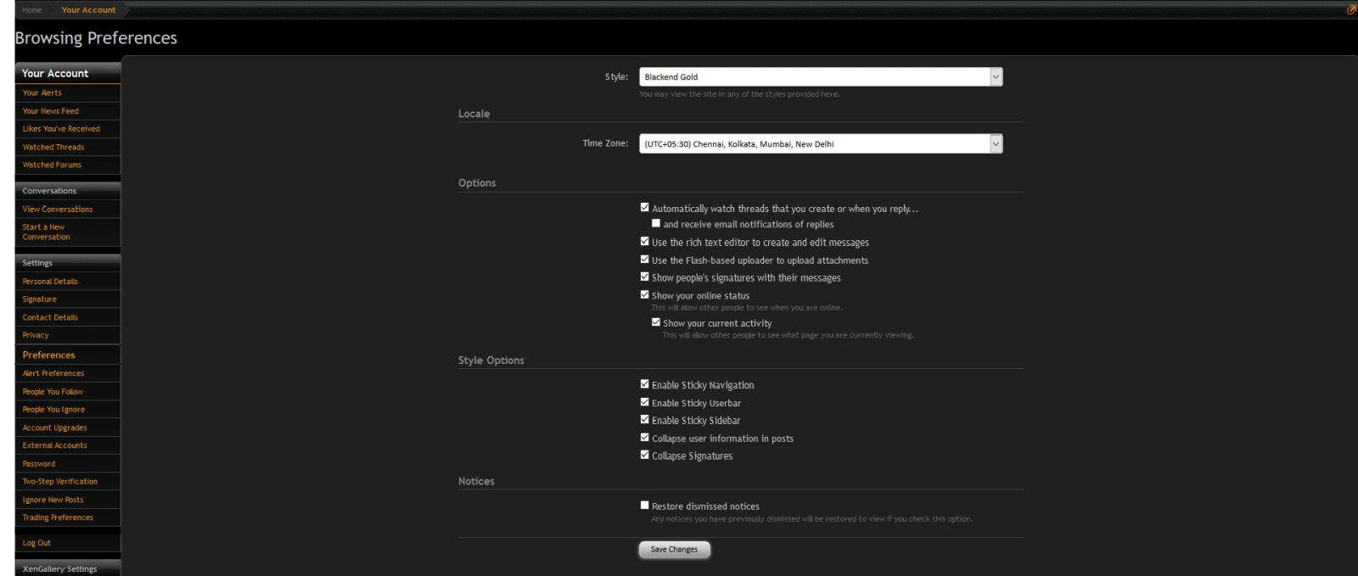
Task: Uncheck Enable Sticky Navigation
Action: 644,383
